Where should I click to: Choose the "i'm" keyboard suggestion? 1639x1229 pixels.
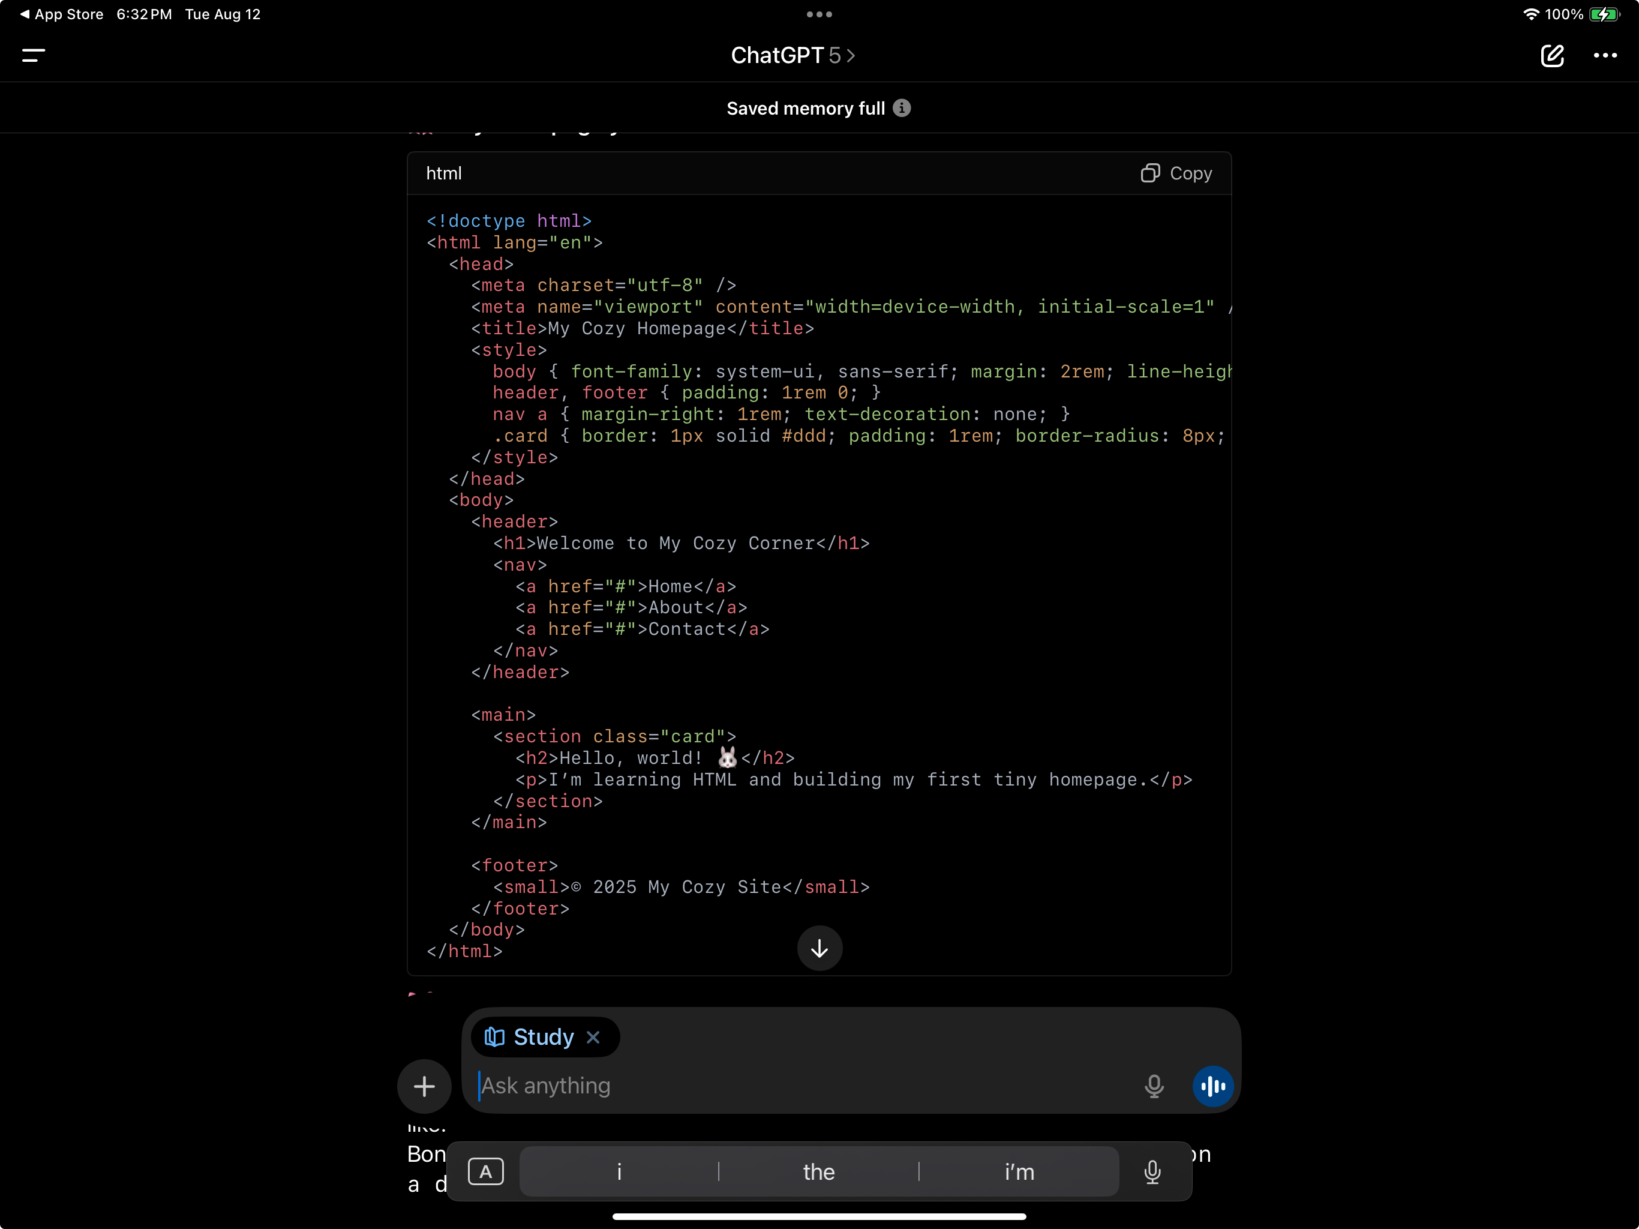coord(1019,1172)
